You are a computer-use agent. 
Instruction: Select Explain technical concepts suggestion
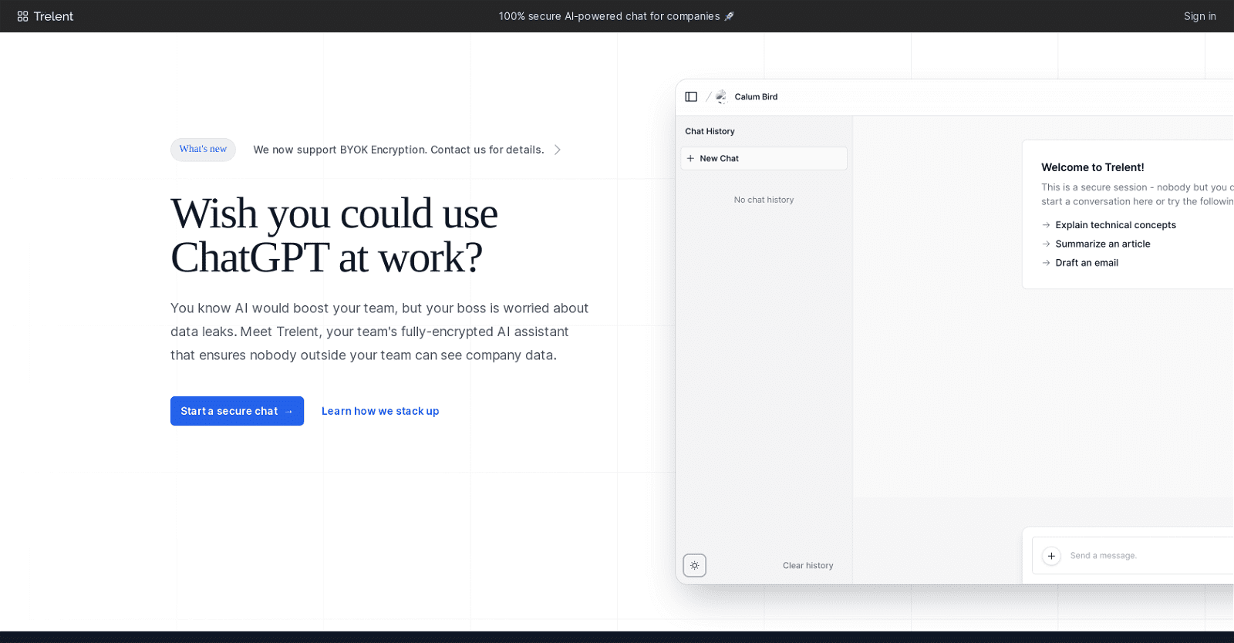[x=1115, y=225]
